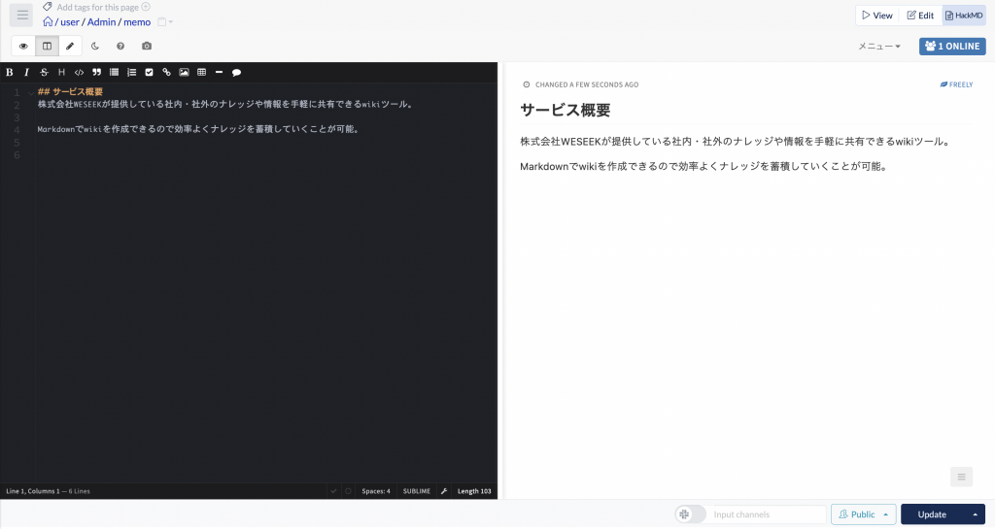Open the table of contents button in preview
Viewport: 995px width, 529px height.
(961, 477)
